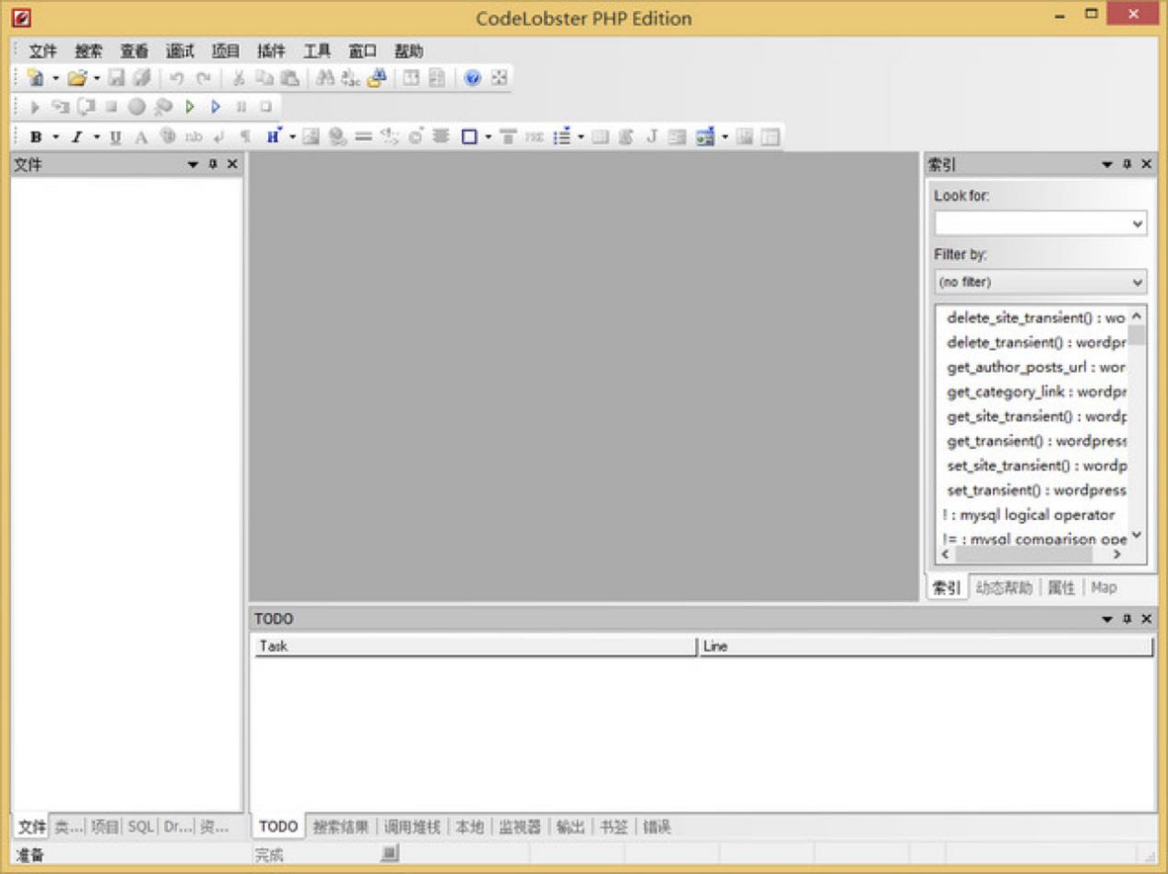Click the Open File folder icon
Screen dimensions: 1168x874
77,78
